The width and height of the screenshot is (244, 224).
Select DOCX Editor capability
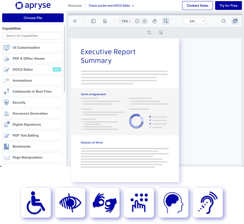click(x=32, y=69)
